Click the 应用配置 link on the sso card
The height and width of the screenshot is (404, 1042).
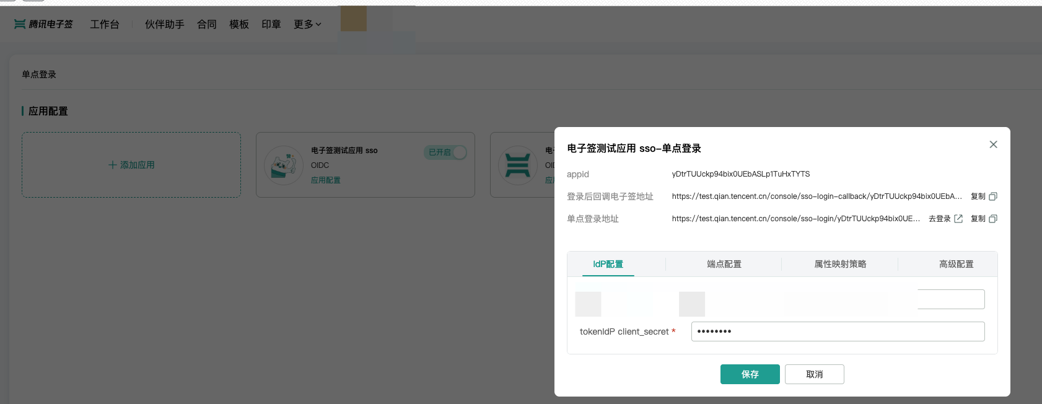(x=325, y=180)
